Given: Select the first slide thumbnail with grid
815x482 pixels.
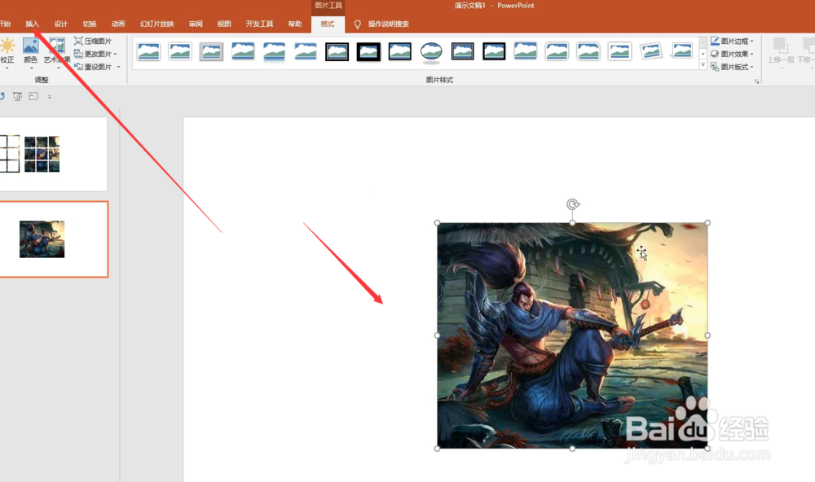Looking at the screenshot, I should coord(53,154).
